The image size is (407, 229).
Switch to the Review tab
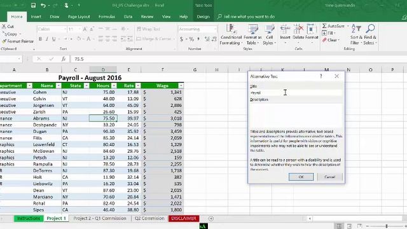[147, 17]
